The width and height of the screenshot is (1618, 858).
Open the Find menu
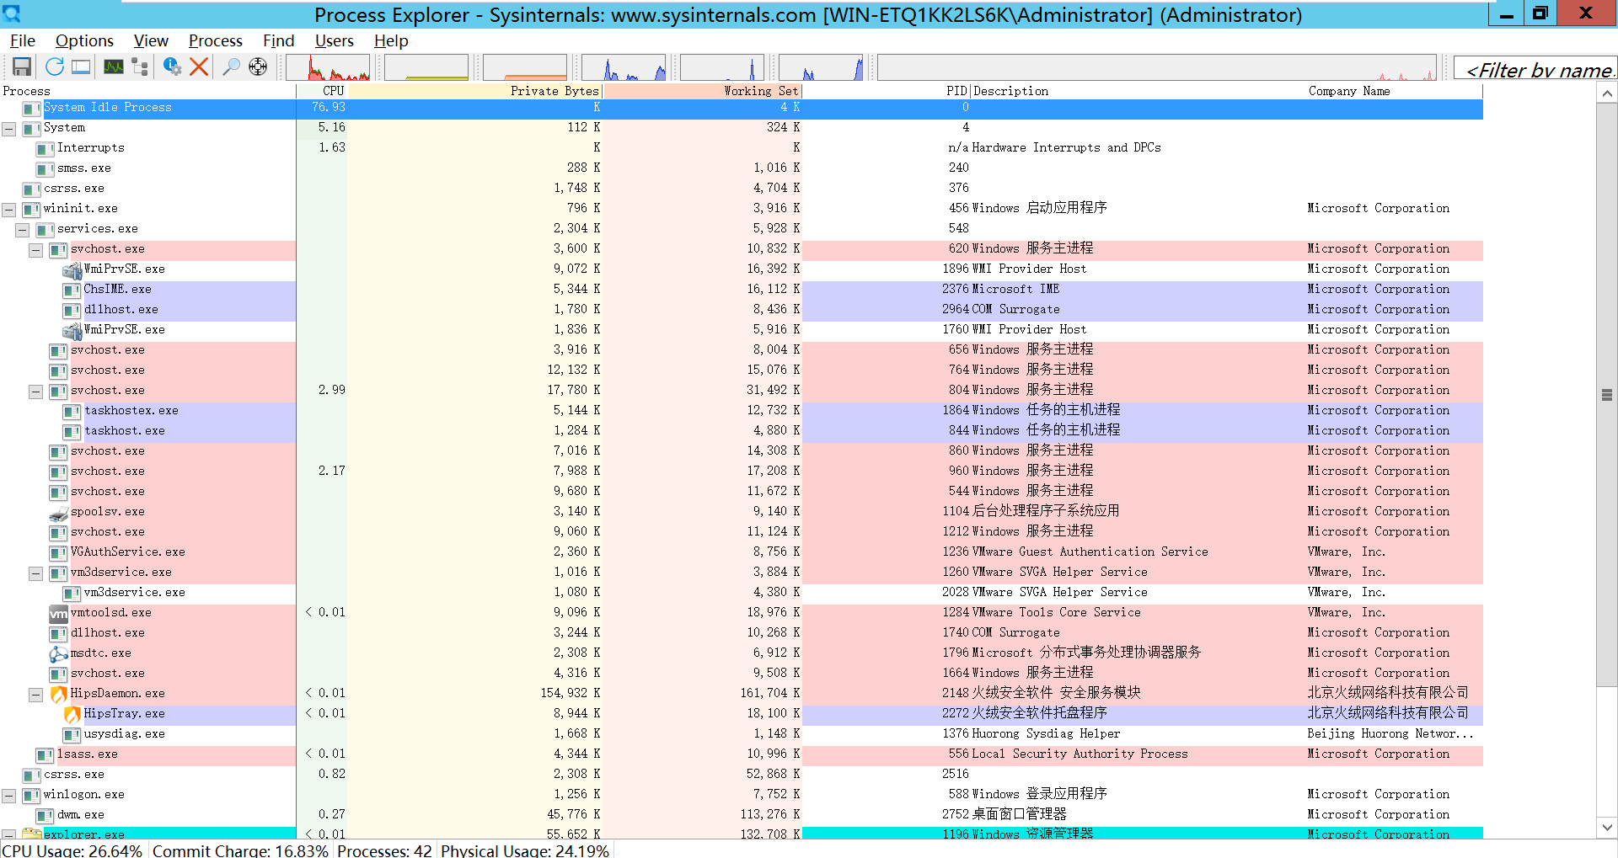point(278,40)
